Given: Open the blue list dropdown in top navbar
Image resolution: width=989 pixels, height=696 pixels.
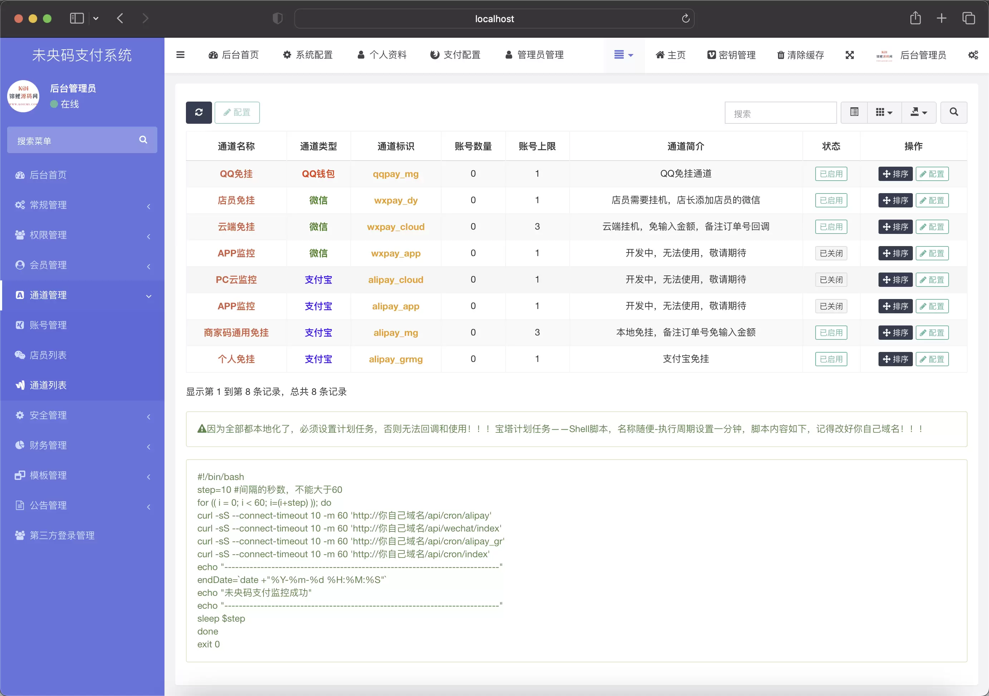Looking at the screenshot, I should (623, 55).
